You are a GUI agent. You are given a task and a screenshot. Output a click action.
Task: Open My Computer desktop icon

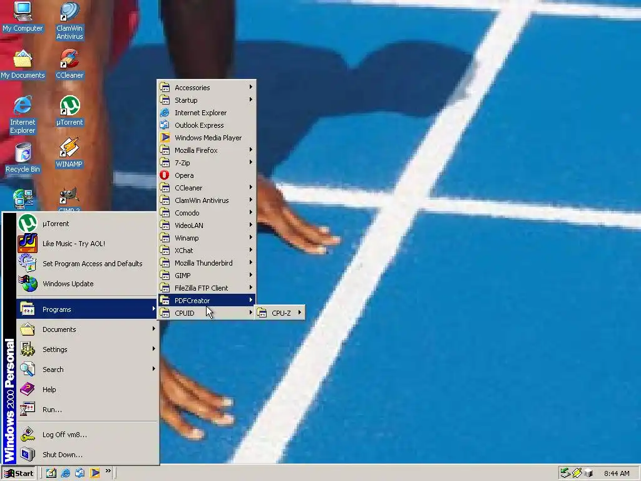point(23,16)
